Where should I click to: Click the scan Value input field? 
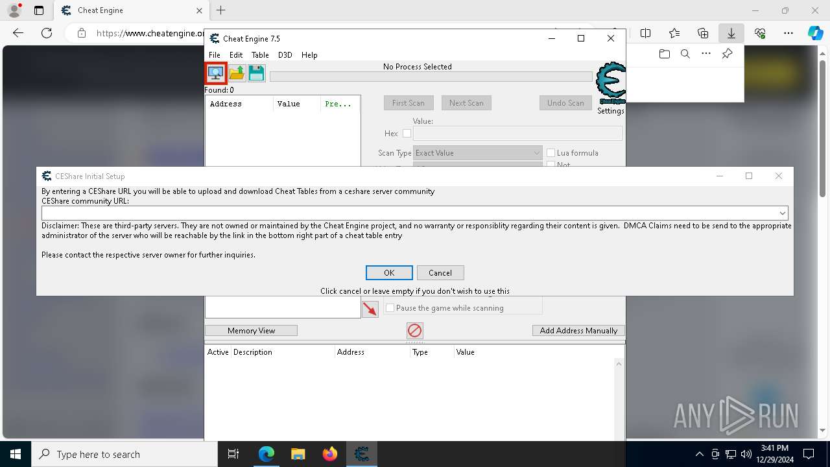(517, 134)
